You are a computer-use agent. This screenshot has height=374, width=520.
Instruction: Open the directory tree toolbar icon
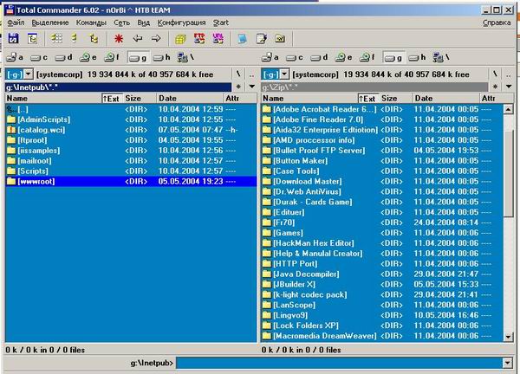32,38
